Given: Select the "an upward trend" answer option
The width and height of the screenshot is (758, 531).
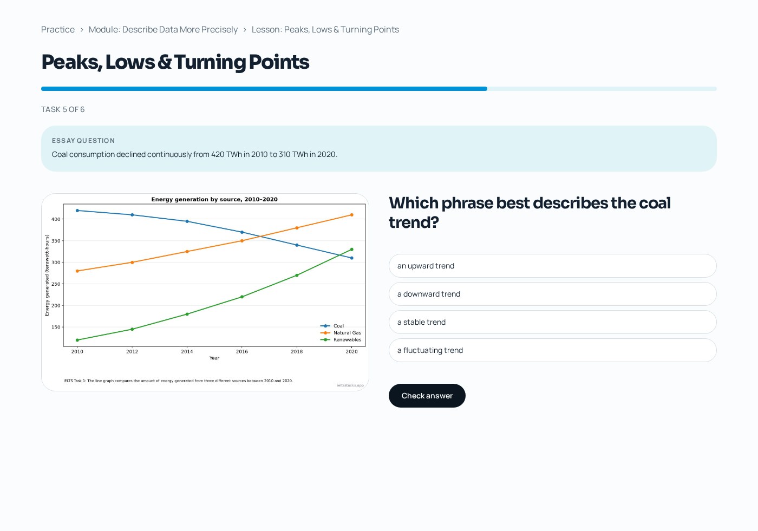Looking at the screenshot, I should 552,266.
